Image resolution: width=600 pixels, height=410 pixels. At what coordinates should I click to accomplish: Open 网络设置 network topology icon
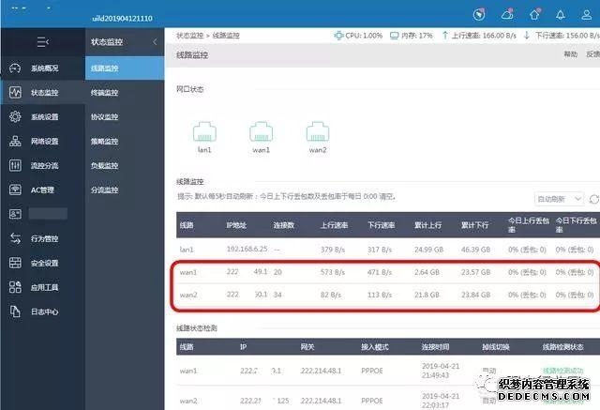click(15, 142)
